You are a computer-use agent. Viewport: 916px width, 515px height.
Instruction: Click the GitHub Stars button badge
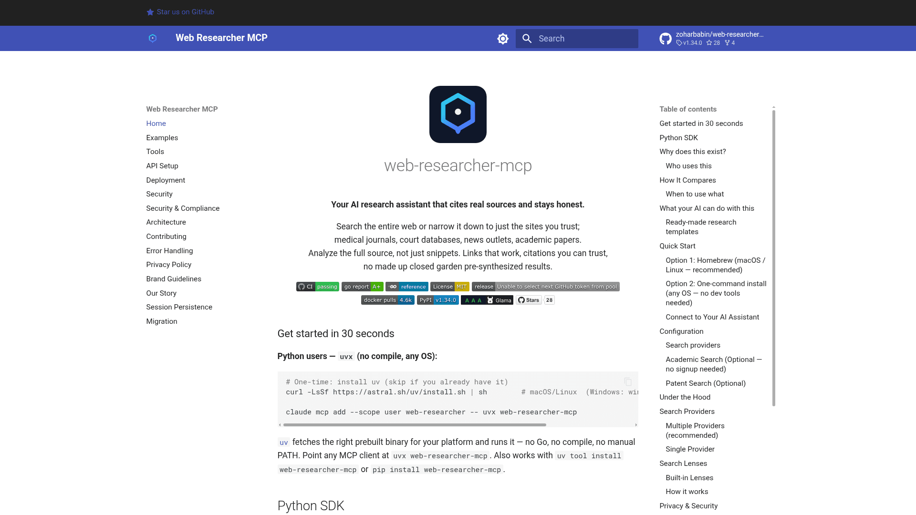(x=529, y=300)
